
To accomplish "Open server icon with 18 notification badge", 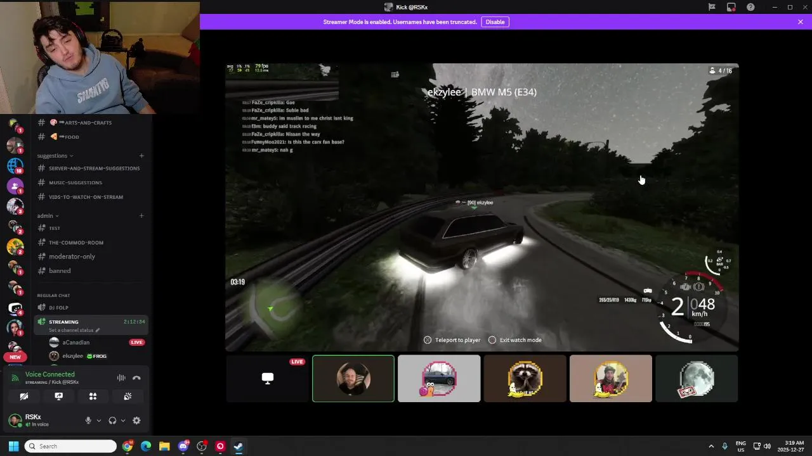I will (x=15, y=166).
